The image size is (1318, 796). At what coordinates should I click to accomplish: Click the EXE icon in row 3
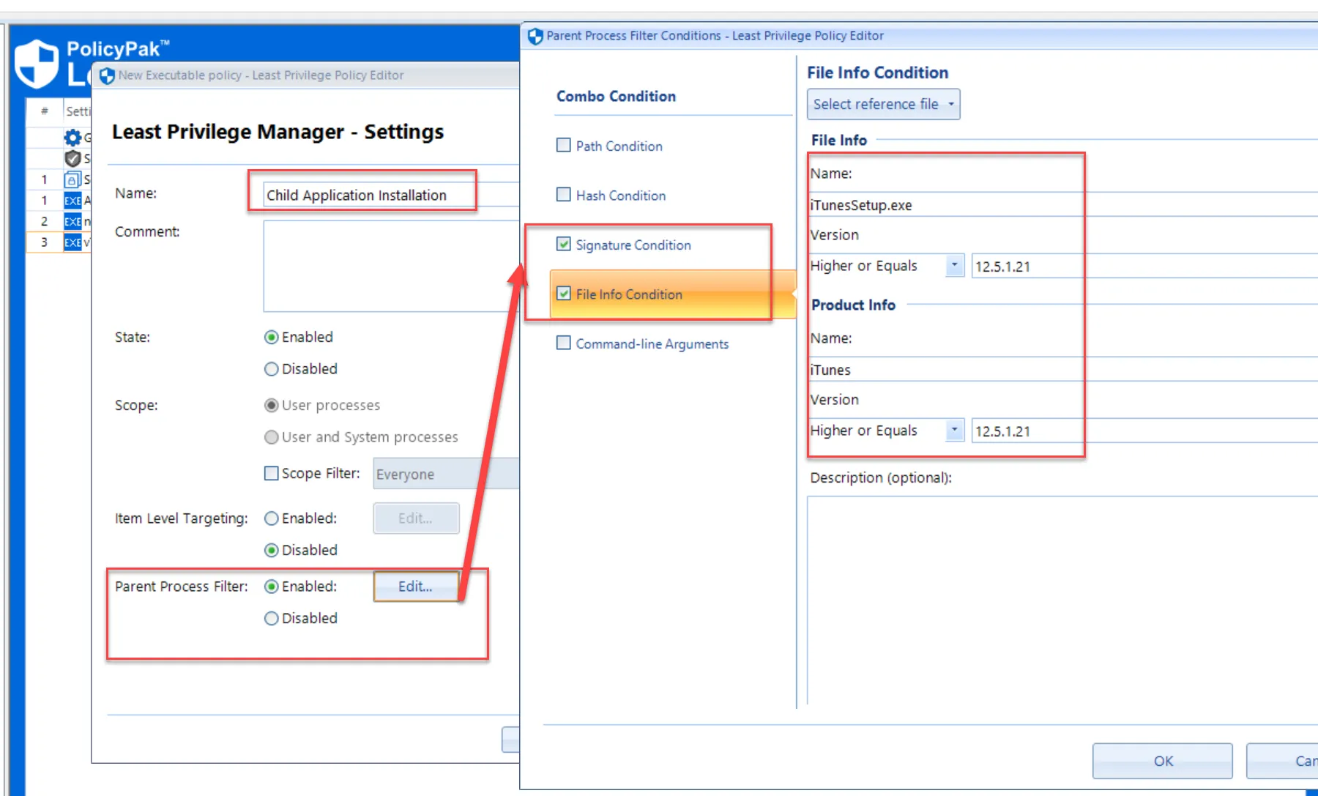click(72, 242)
